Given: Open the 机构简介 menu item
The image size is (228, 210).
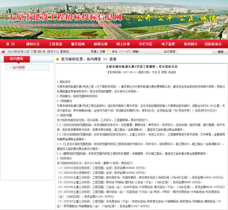Looking at the screenshot, I should [191, 44].
